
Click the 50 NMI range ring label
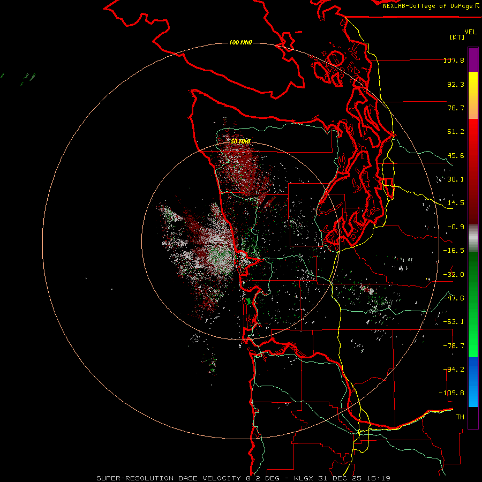(240, 141)
